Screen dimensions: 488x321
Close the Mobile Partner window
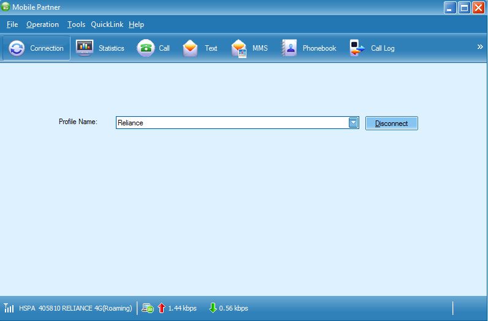[x=478, y=8]
